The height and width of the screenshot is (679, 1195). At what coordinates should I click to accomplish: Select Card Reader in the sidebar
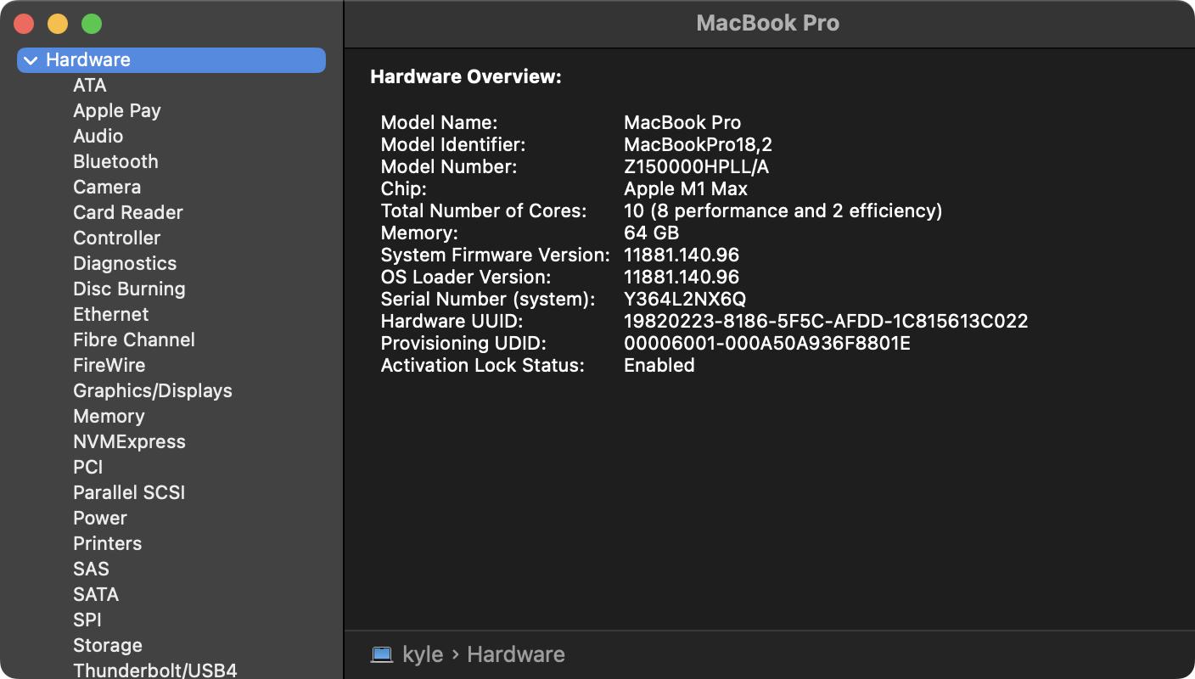(128, 213)
